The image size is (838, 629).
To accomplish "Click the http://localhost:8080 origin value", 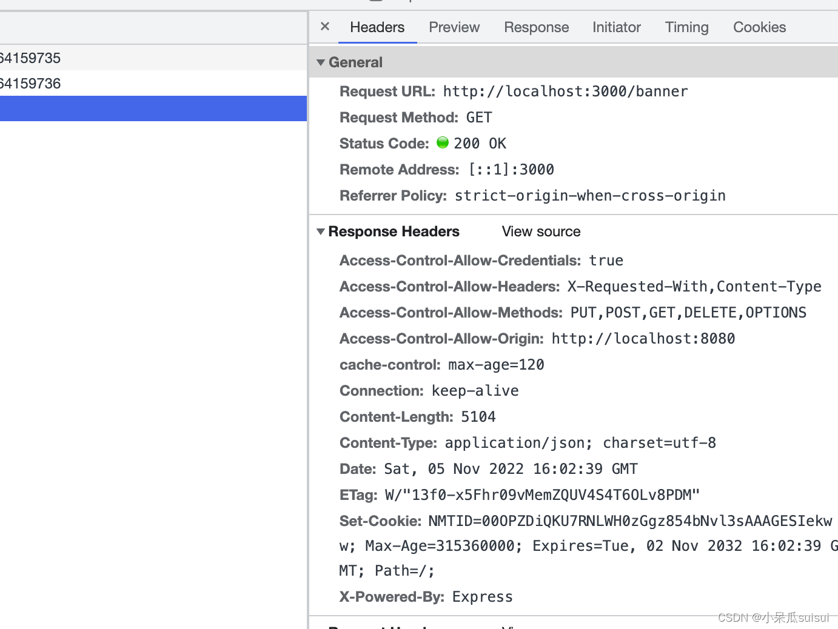I will tap(643, 339).
